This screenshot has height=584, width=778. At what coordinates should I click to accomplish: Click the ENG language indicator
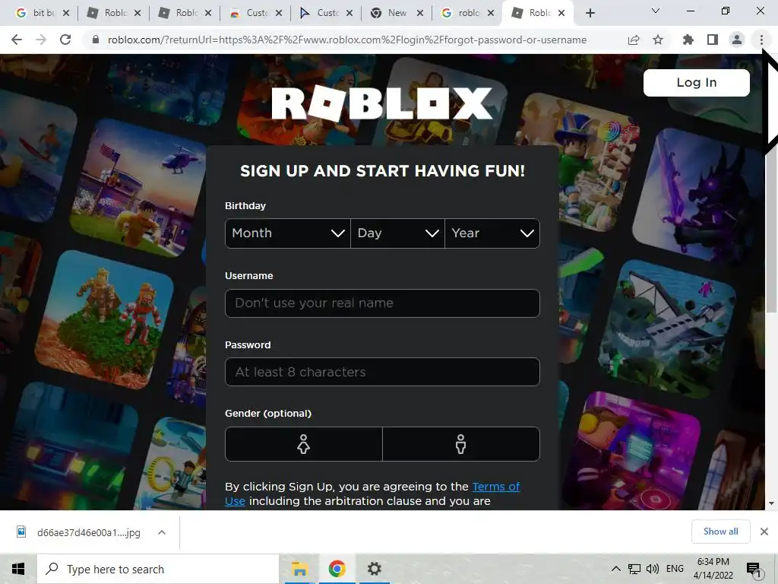tap(675, 569)
